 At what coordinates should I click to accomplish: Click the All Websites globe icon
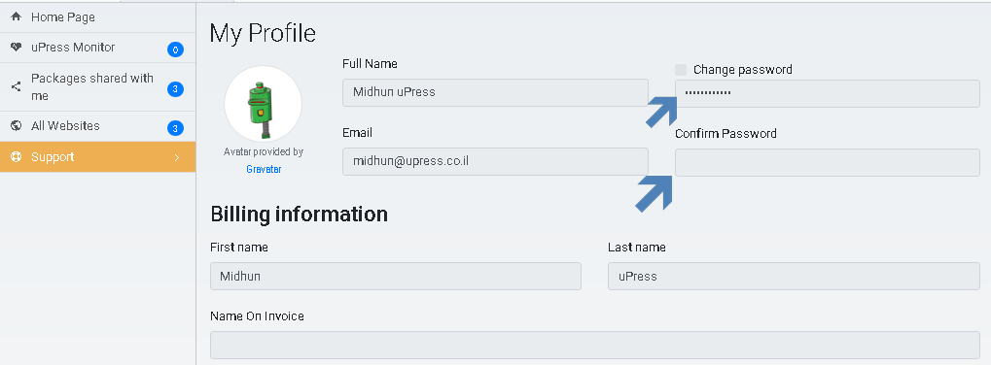17,125
